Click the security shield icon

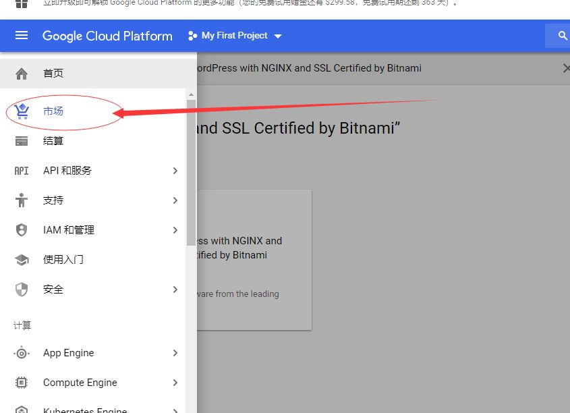click(22, 290)
